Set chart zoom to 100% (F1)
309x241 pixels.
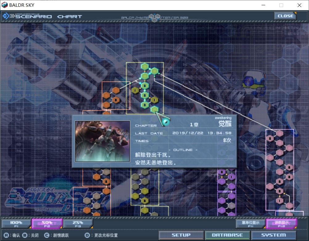click(16, 224)
